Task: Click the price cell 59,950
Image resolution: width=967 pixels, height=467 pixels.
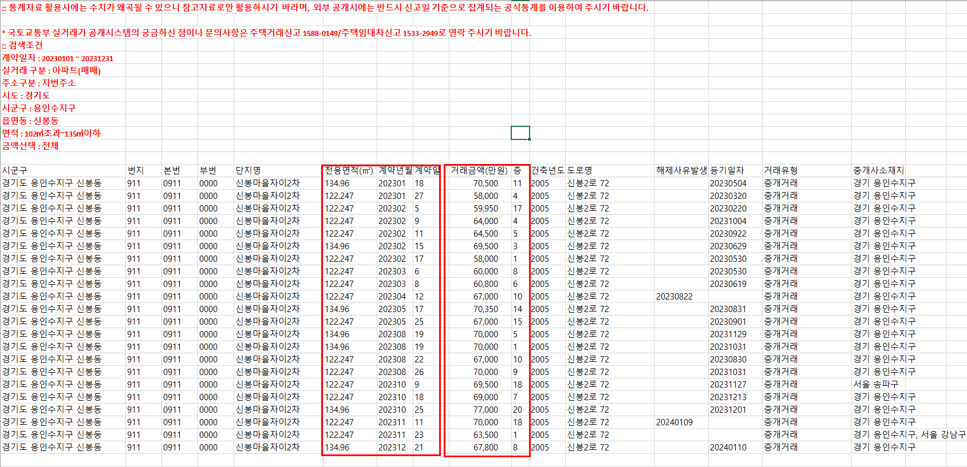Action: 480,209
